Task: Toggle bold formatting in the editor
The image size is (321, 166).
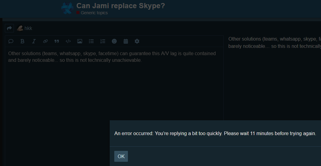Action: click(x=22, y=41)
